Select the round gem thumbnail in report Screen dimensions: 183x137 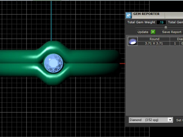pos(133,41)
